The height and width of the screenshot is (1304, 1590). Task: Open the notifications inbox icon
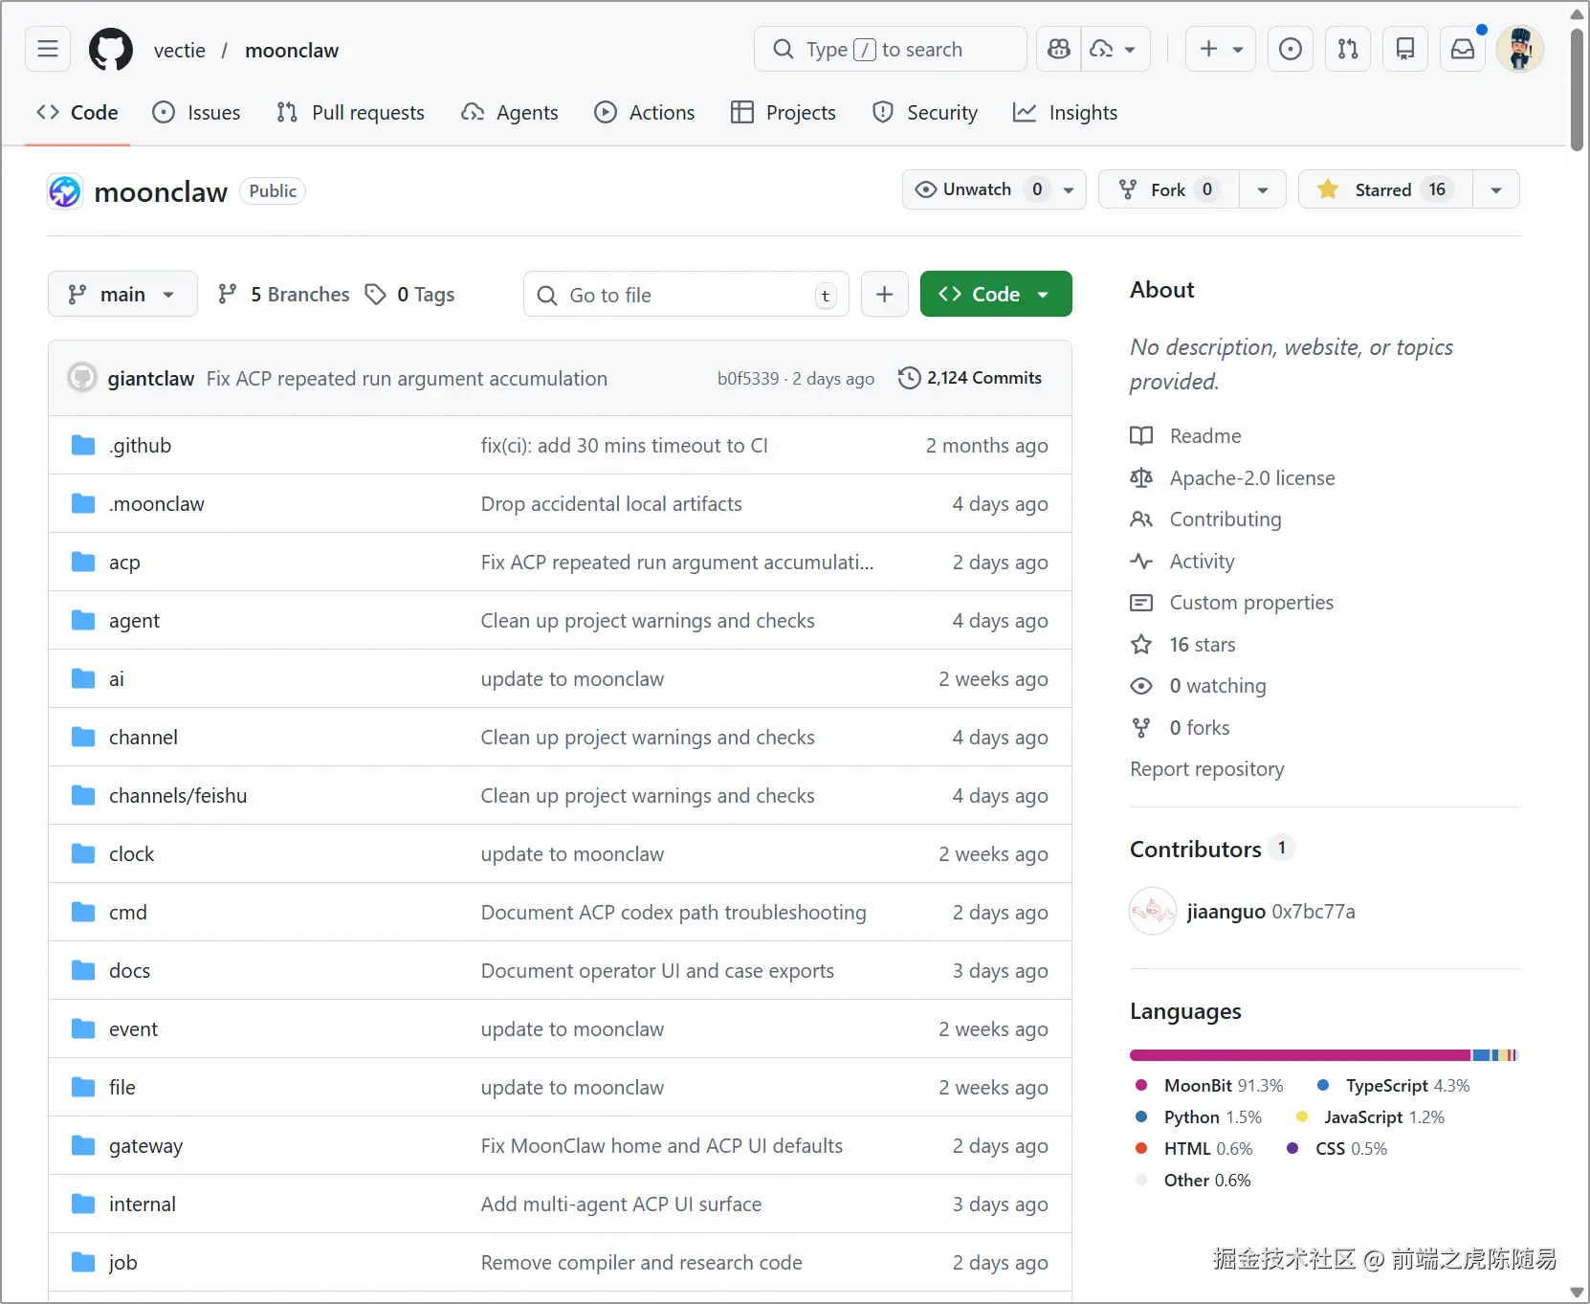(1463, 49)
